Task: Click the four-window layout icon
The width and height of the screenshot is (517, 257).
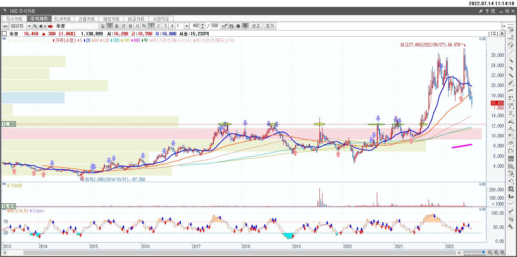Action: pyautogui.click(x=511, y=158)
